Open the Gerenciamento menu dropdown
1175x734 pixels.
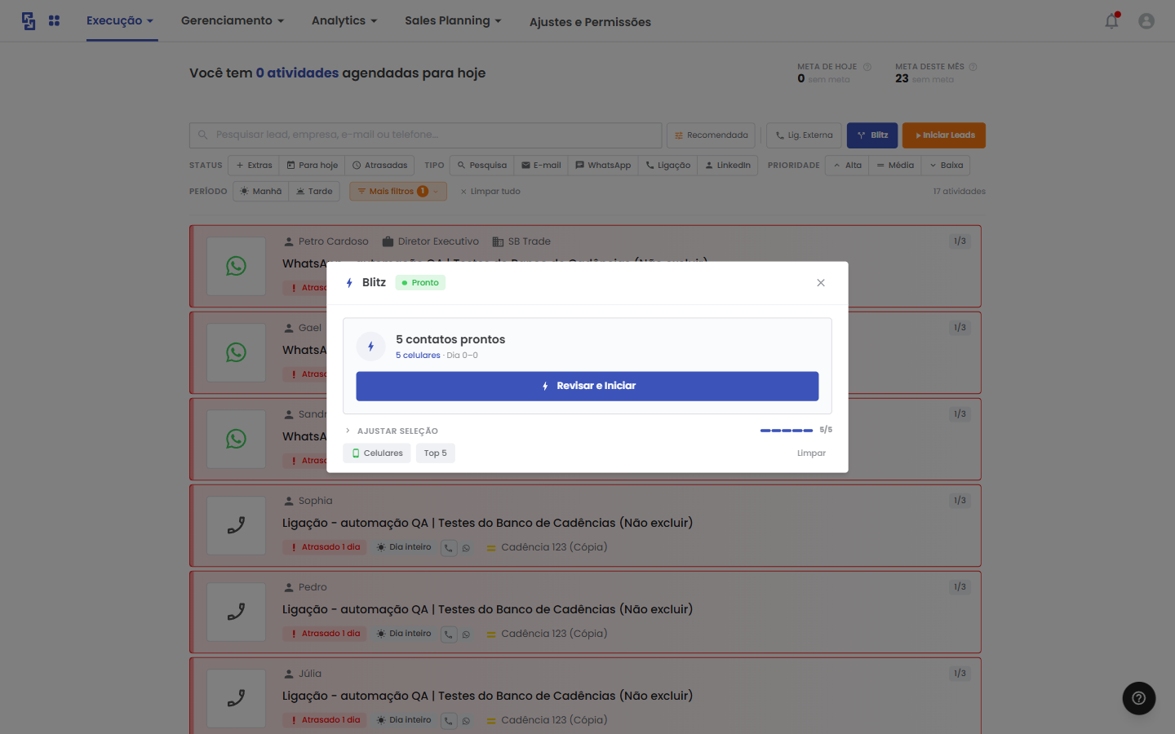coord(233,20)
